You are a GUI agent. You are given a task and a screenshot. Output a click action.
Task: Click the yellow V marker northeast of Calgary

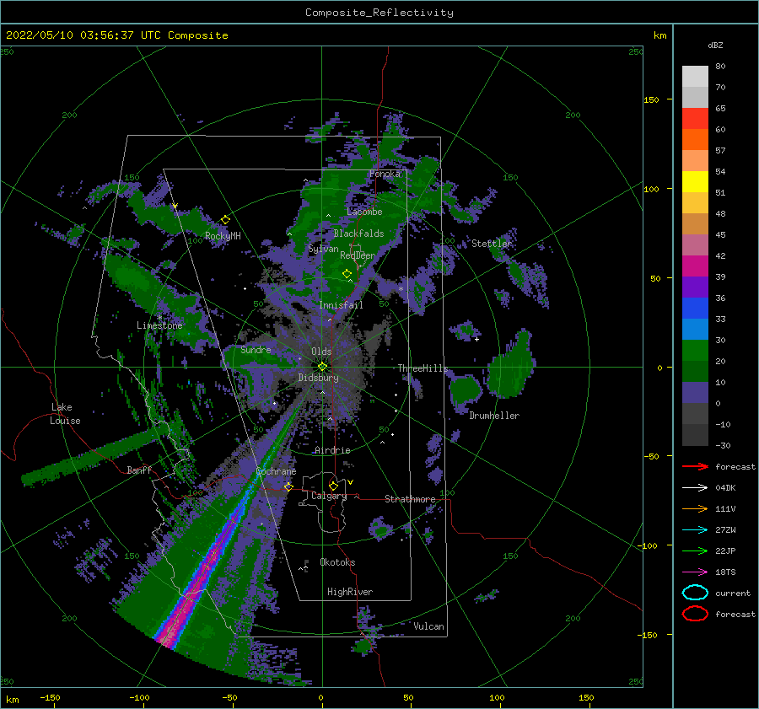tap(350, 482)
